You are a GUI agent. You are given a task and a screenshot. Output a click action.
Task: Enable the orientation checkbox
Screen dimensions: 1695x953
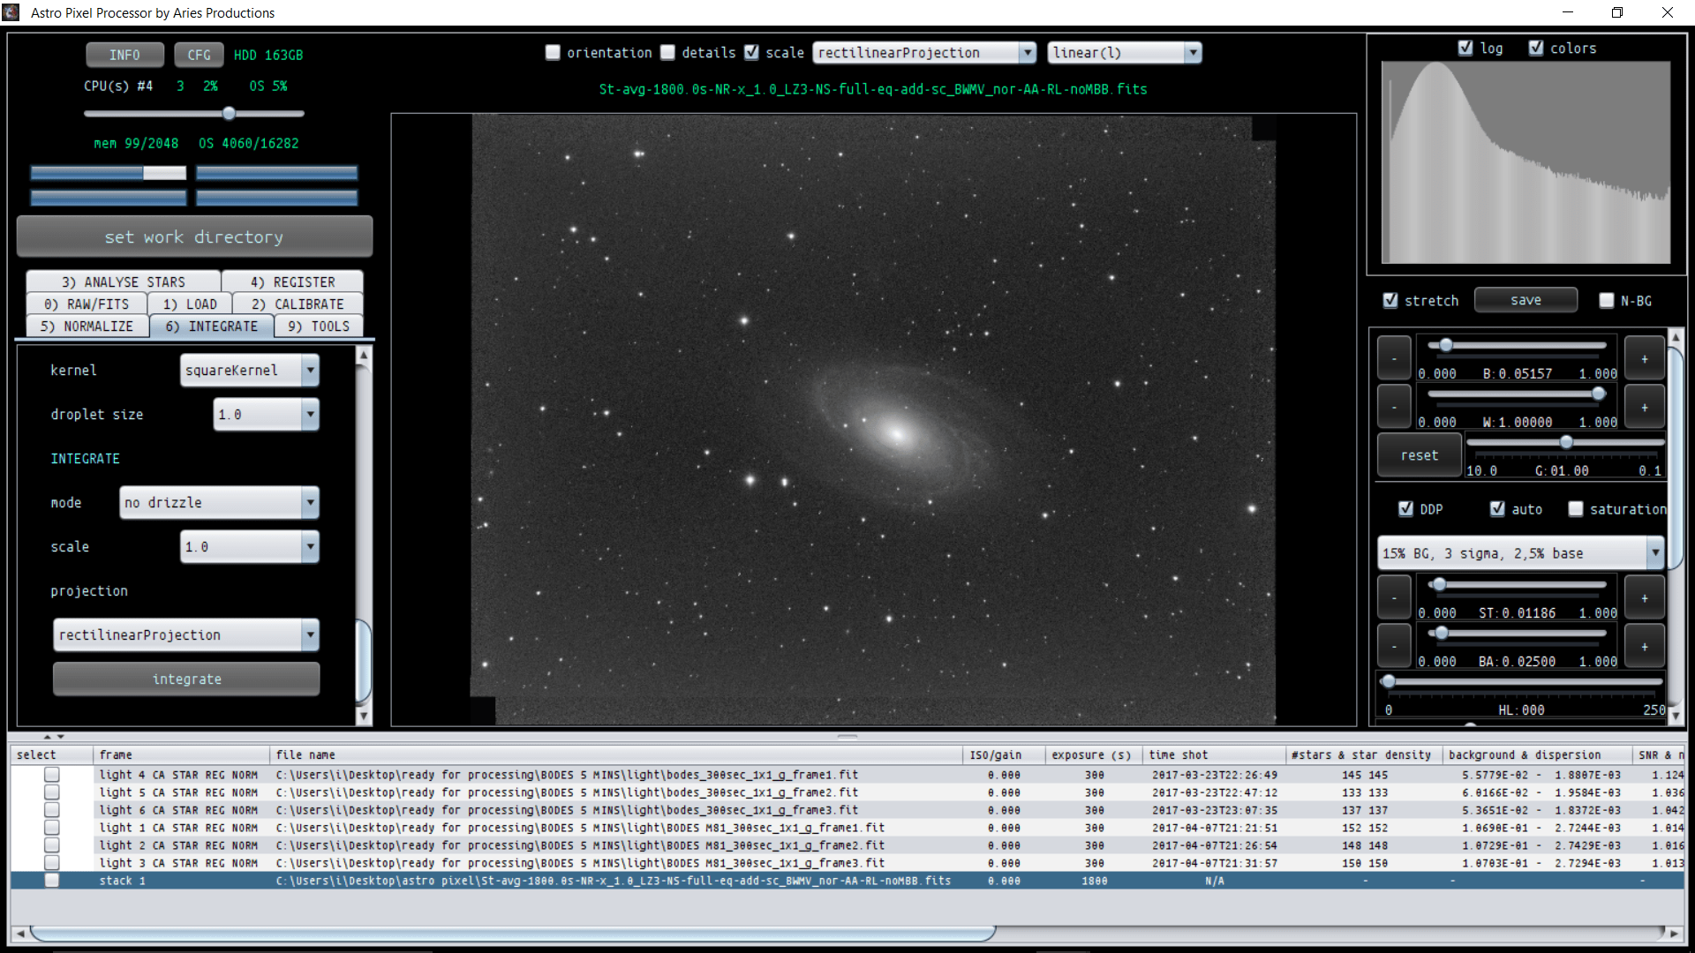pos(553,53)
